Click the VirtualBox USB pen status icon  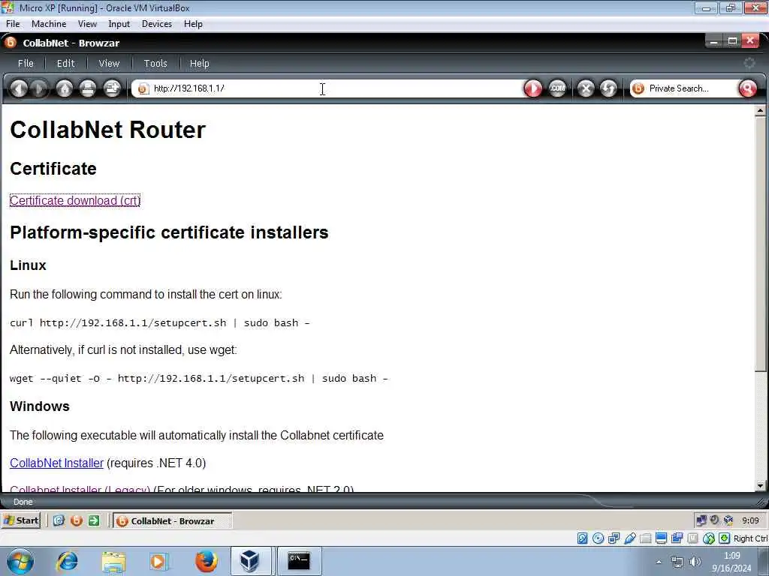pyautogui.click(x=630, y=538)
